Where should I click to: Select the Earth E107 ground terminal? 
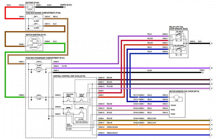[x=65, y=7]
